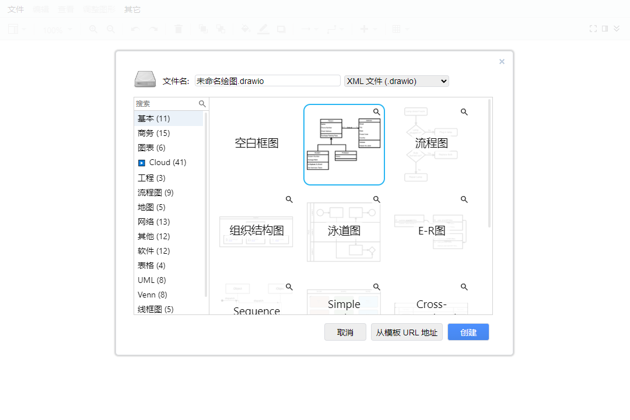The image size is (630, 420).
Task: Click the 取消 button
Action: [x=345, y=332]
